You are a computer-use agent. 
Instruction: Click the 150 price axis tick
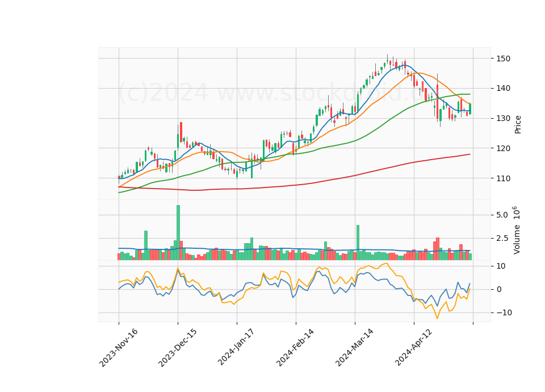pos(504,59)
